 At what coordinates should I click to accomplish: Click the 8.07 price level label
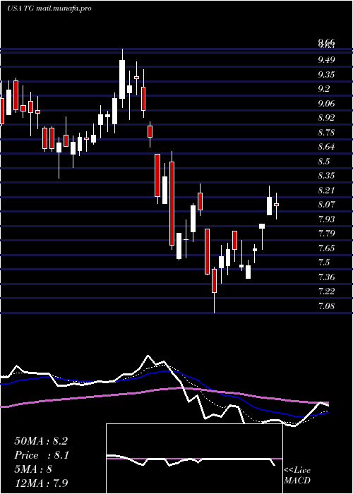tap(326, 205)
